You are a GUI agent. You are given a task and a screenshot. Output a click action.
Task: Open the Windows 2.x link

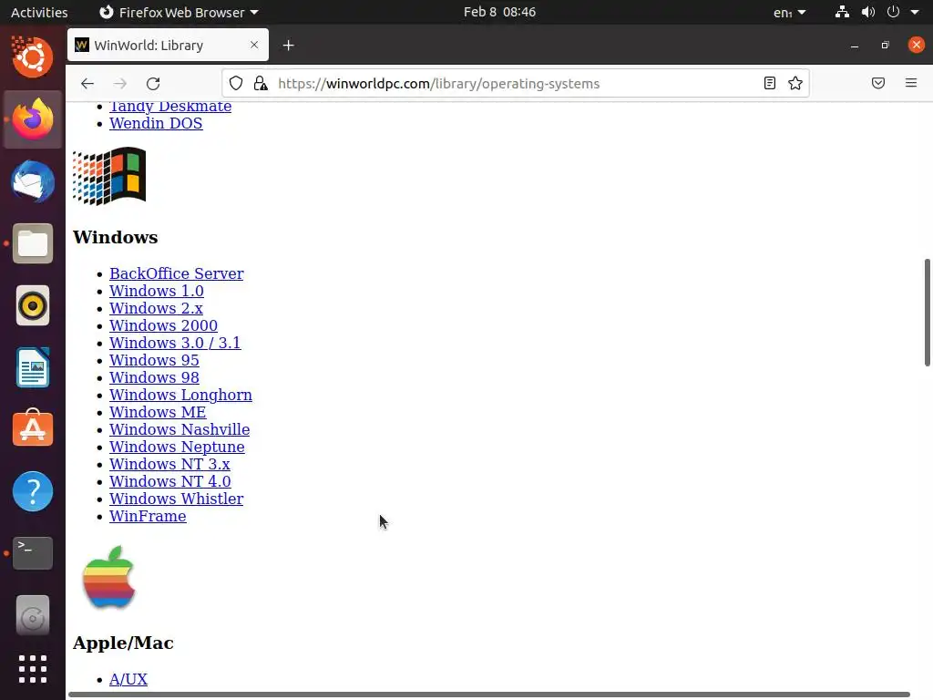156,308
